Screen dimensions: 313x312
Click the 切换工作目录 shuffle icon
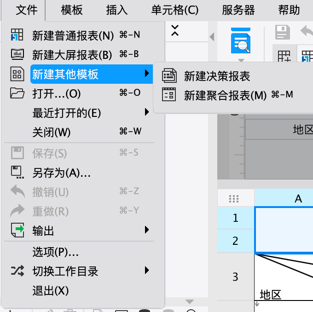pyautogui.click(x=17, y=271)
